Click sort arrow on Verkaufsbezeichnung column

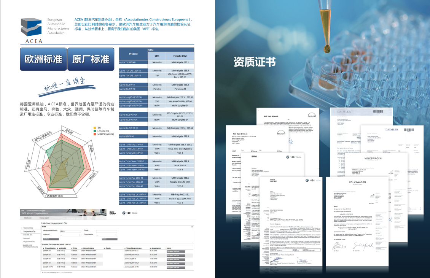click(x=125, y=248)
